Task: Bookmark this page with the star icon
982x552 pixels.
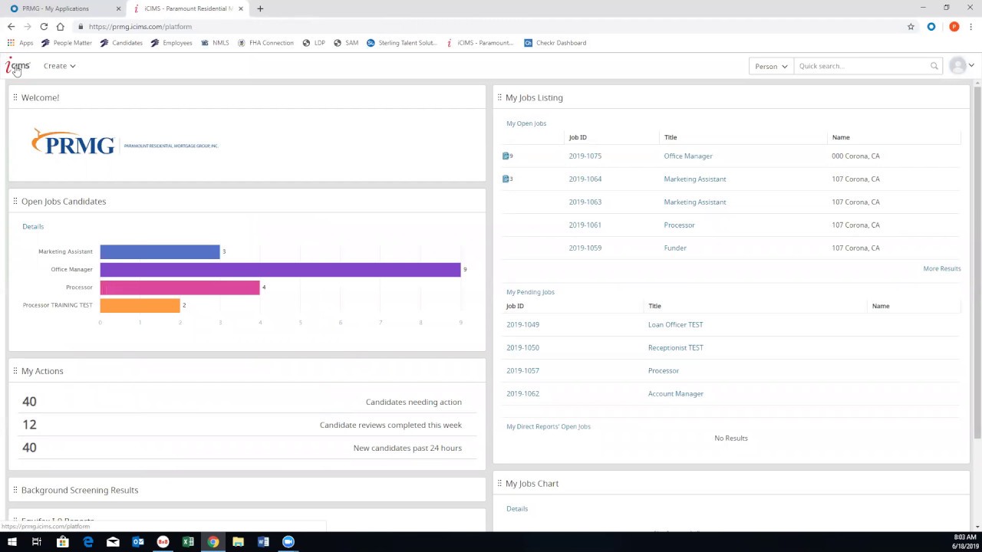Action: [911, 27]
